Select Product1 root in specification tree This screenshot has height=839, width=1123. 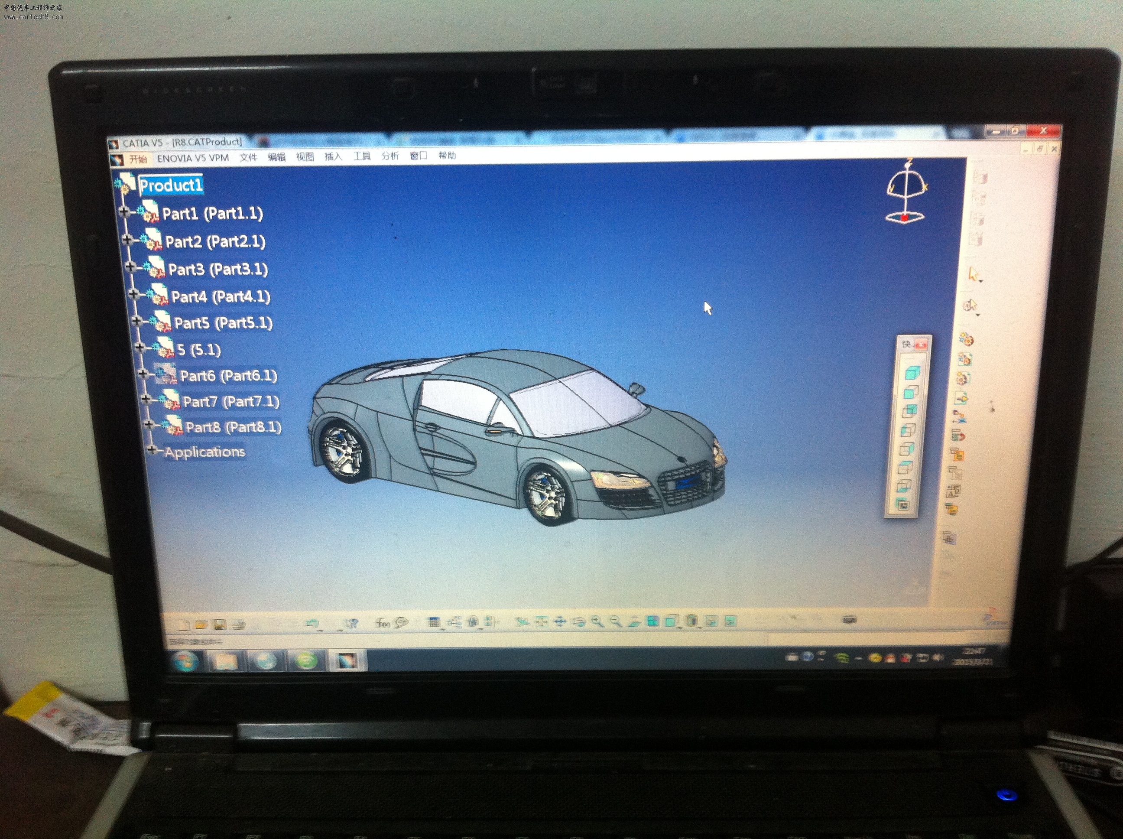pos(171,185)
